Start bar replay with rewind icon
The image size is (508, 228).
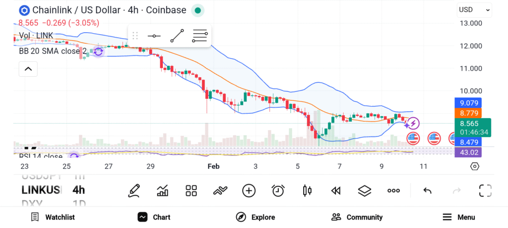click(336, 190)
